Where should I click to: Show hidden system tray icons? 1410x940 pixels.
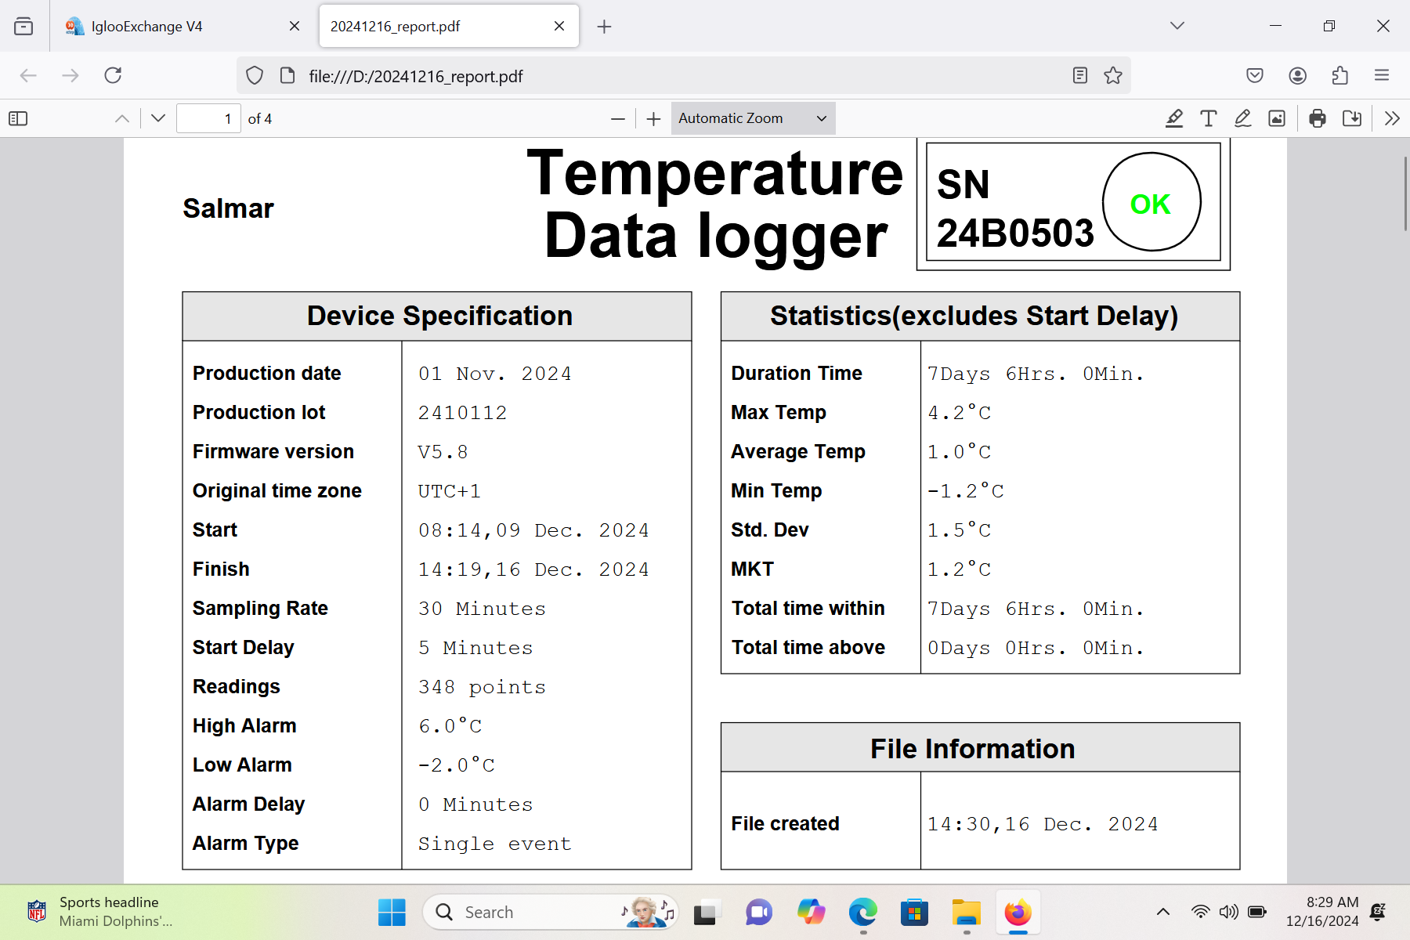tap(1163, 912)
